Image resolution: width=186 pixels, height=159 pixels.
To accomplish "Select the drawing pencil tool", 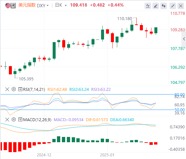I will [156, 6].
